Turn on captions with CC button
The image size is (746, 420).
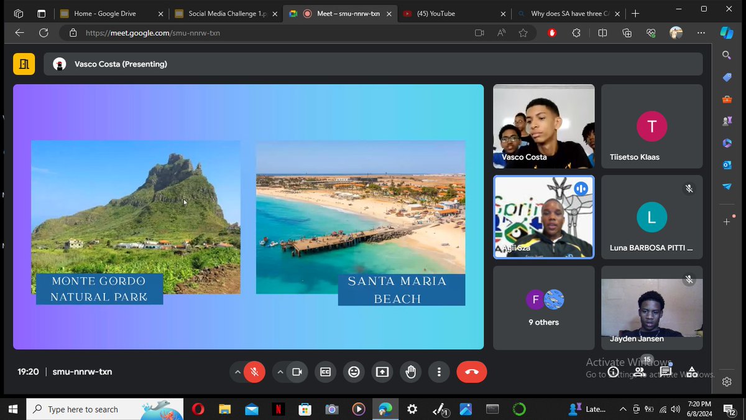tap(325, 372)
